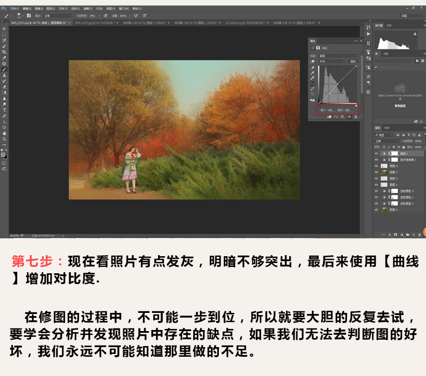426x376 pixels.
Task: Open the Paragraph panel icon
Action: [x=368, y=83]
